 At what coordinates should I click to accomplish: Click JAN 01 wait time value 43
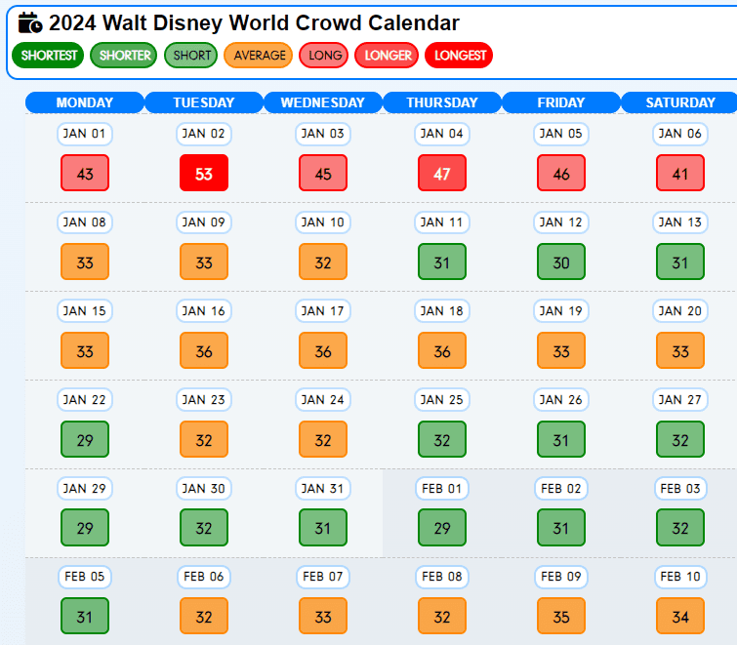pyautogui.click(x=85, y=173)
